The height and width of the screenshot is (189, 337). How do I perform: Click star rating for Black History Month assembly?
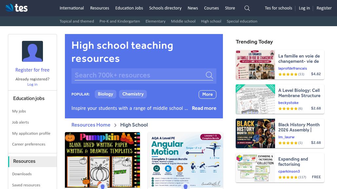[288, 143]
